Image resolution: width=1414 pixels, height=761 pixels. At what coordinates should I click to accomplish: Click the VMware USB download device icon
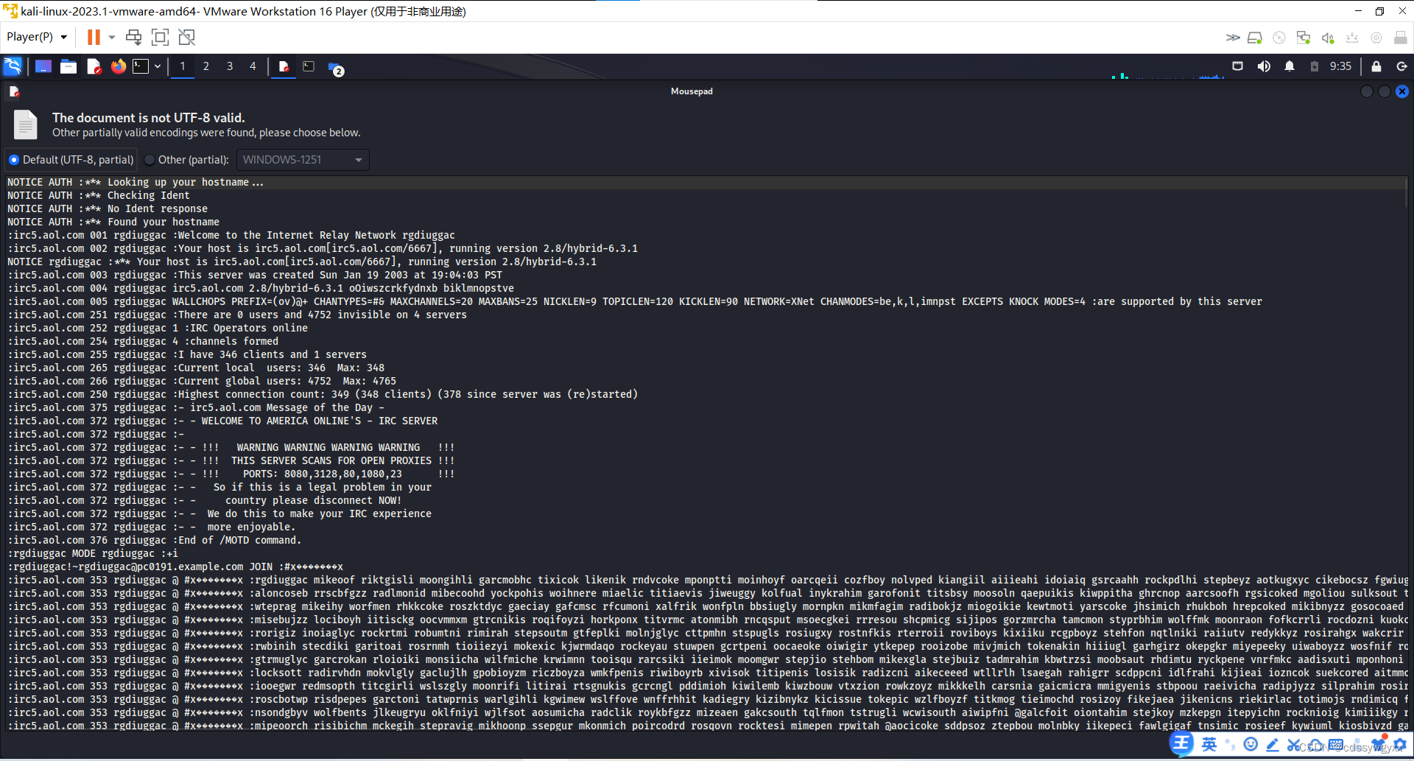point(1352,38)
